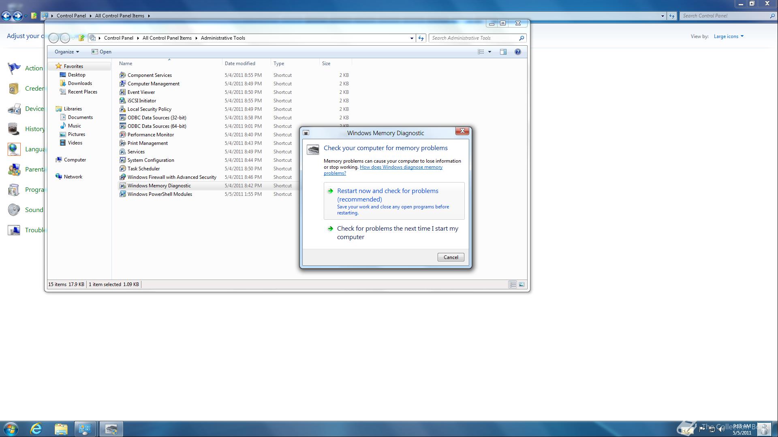This screenshot has width=778, height=437.
Task: Select the Task Scheduler icon
Action: (122, 169)
